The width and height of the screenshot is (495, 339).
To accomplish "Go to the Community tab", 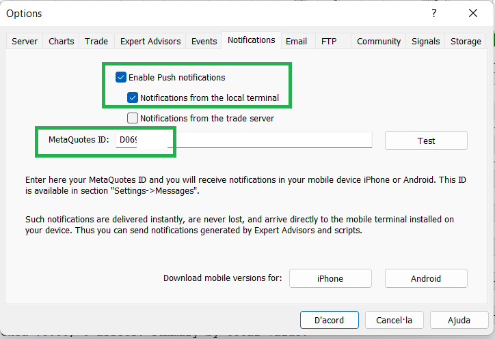I will [379, 42].
